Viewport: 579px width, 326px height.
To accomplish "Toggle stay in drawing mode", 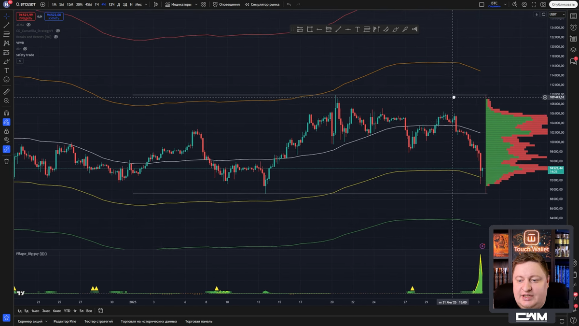I will pyautogui.click(x=7, y=122).
